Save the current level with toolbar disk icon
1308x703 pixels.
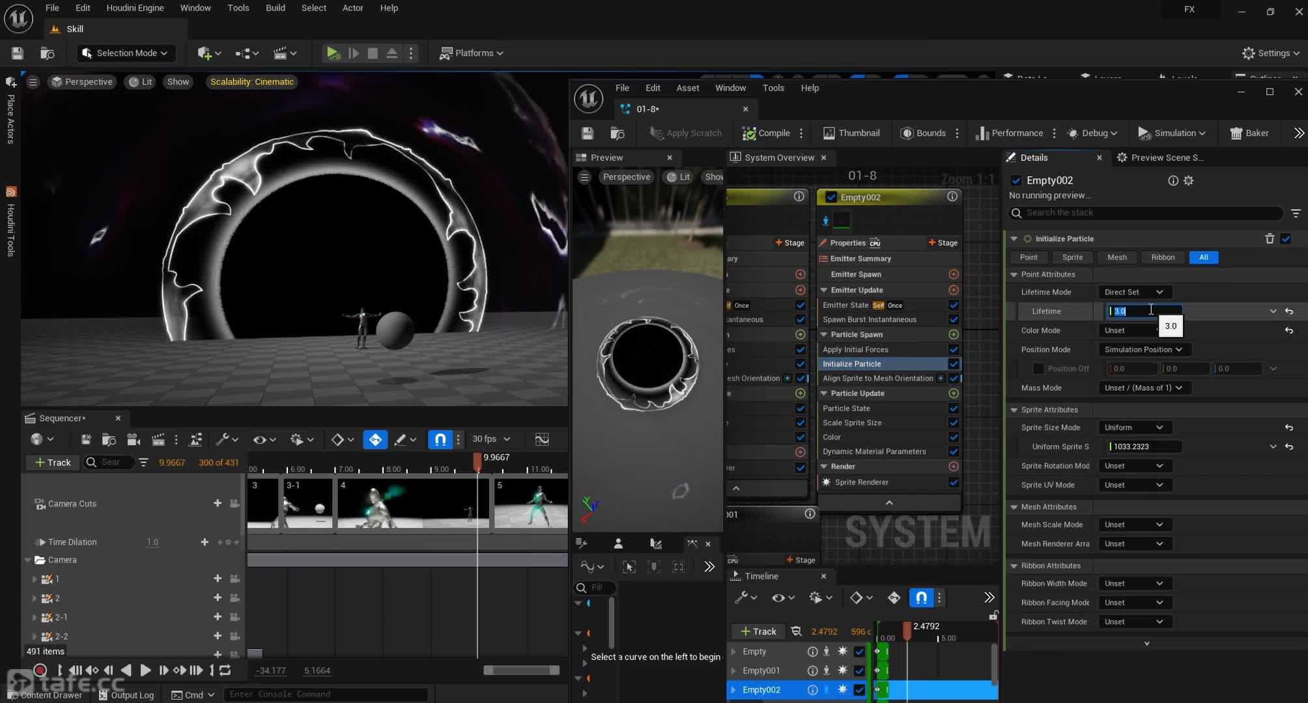pos(18,53)
